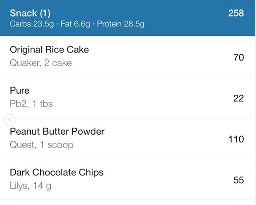Open the Dark Chocolate Chips entry name
Image resolution: width=256 pixels, height=205 pixels.
[56, 172]
